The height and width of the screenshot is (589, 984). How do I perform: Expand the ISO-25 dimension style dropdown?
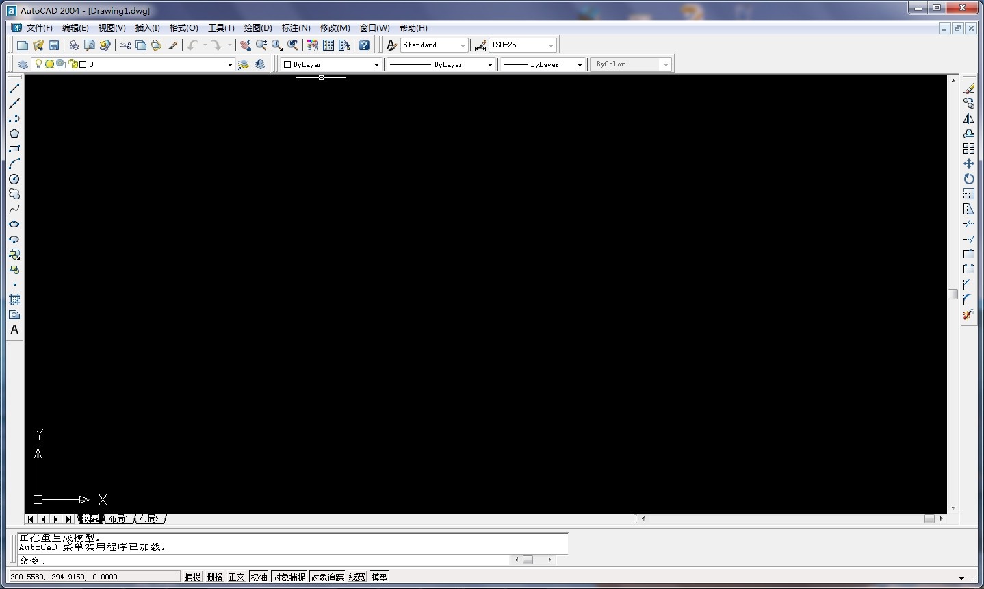pyautogui.click(x=552, y=45)
